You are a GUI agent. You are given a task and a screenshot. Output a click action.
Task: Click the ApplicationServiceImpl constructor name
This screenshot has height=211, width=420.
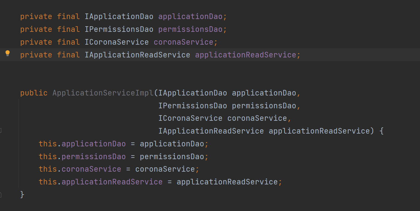coord(103,93)
